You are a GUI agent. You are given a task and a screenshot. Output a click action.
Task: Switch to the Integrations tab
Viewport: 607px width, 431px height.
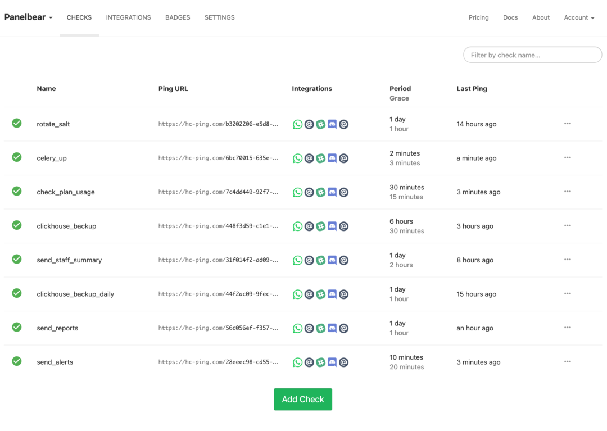pos(128,17)
